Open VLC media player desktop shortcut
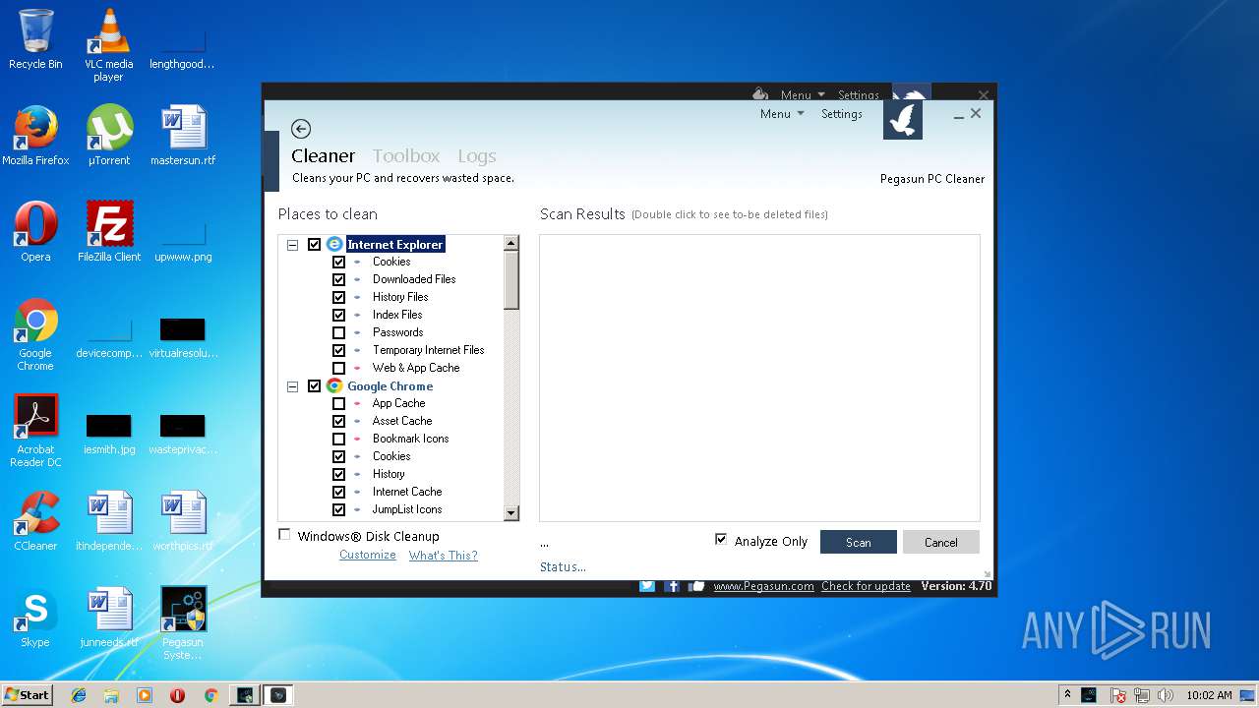 (x=108, y=45)
